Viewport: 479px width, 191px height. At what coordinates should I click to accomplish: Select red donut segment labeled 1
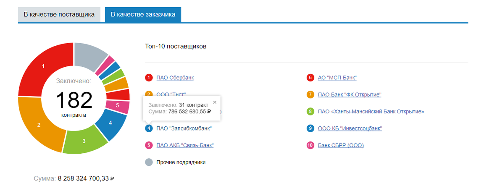click(43, 66)
